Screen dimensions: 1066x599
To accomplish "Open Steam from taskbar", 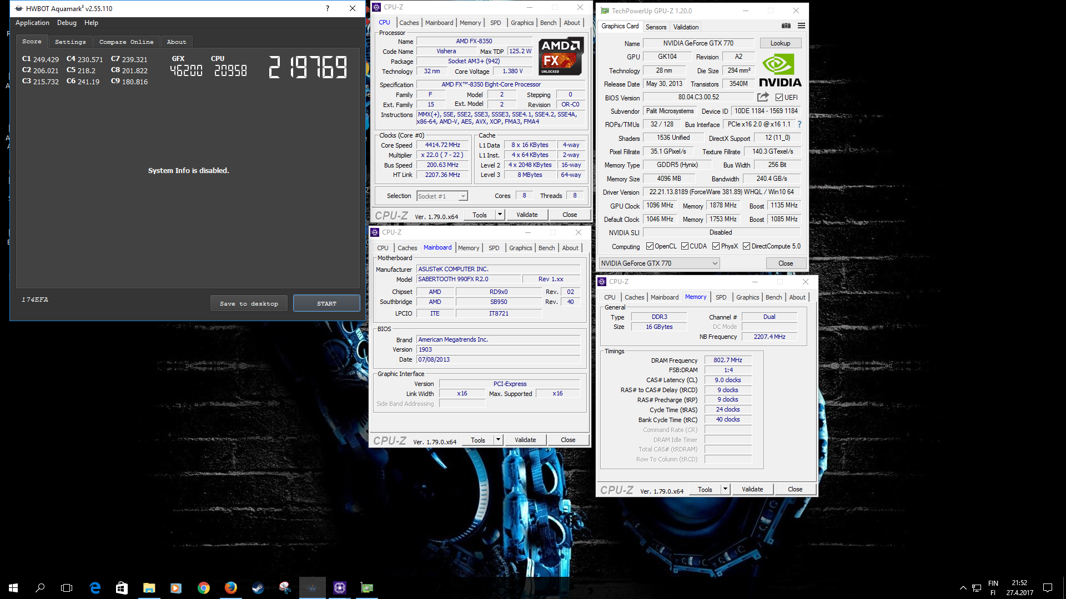I will click(x=258, y=587).
